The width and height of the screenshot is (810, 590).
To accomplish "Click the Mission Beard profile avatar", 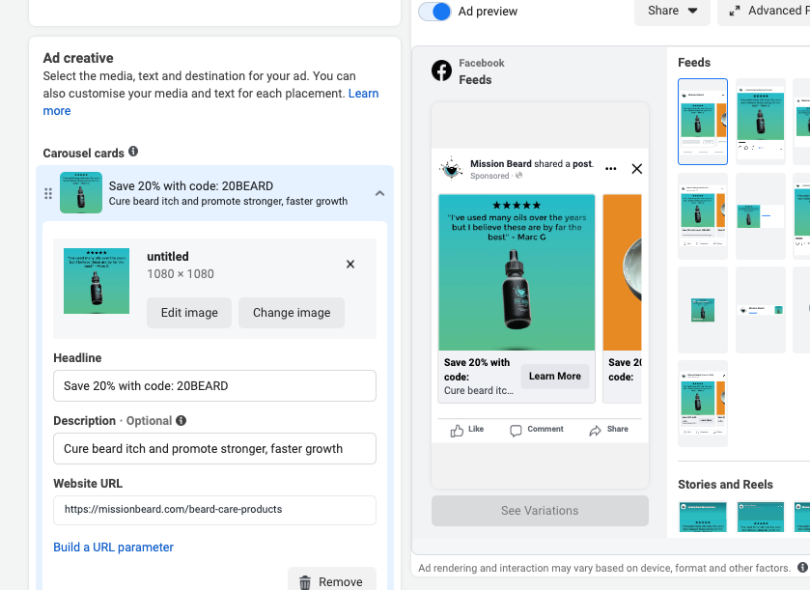I will click(452, 168).
